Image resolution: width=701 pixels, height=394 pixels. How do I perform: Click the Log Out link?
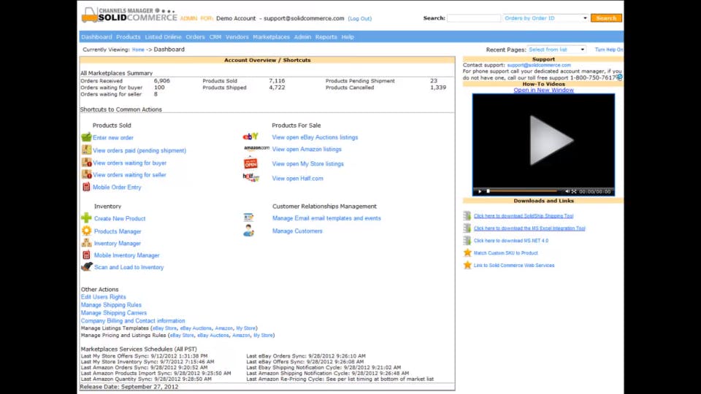tap(360, 19)
